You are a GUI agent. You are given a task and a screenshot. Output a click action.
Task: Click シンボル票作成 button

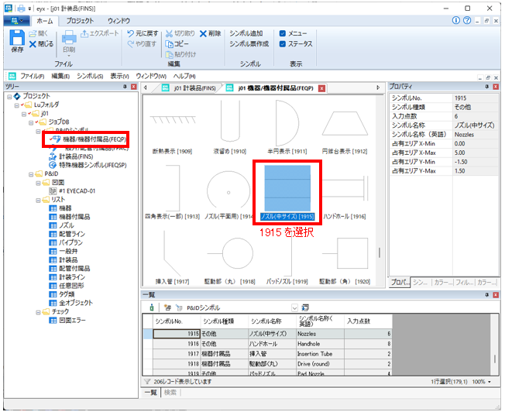click(249, 44)
